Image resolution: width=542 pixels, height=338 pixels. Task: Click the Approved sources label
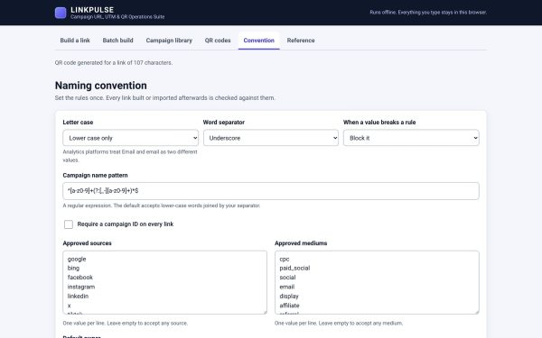coord(87,243)
